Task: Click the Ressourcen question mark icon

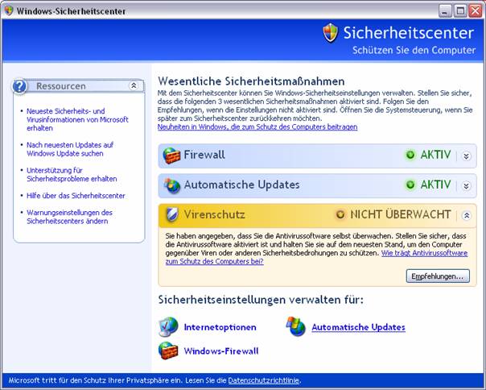Action: [19, 86]
